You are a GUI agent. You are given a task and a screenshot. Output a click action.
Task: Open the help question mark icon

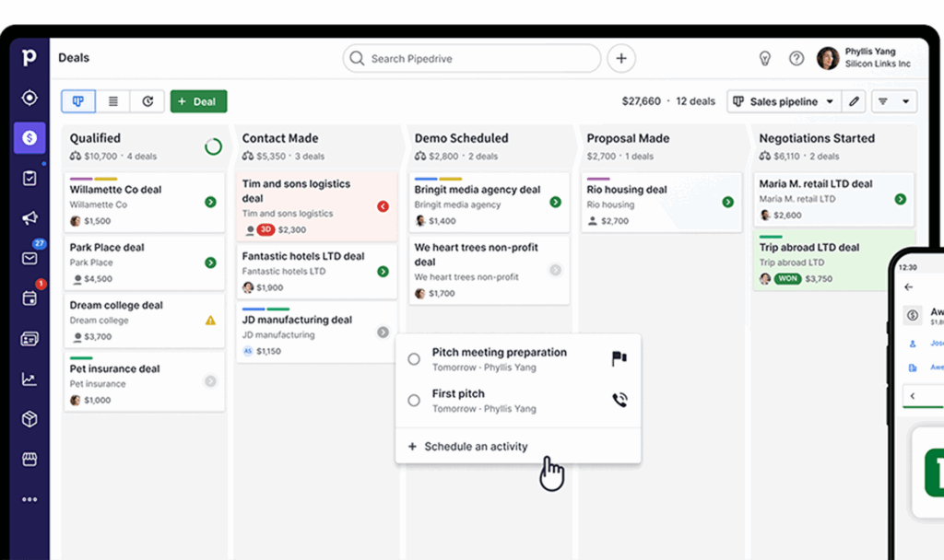796,58
